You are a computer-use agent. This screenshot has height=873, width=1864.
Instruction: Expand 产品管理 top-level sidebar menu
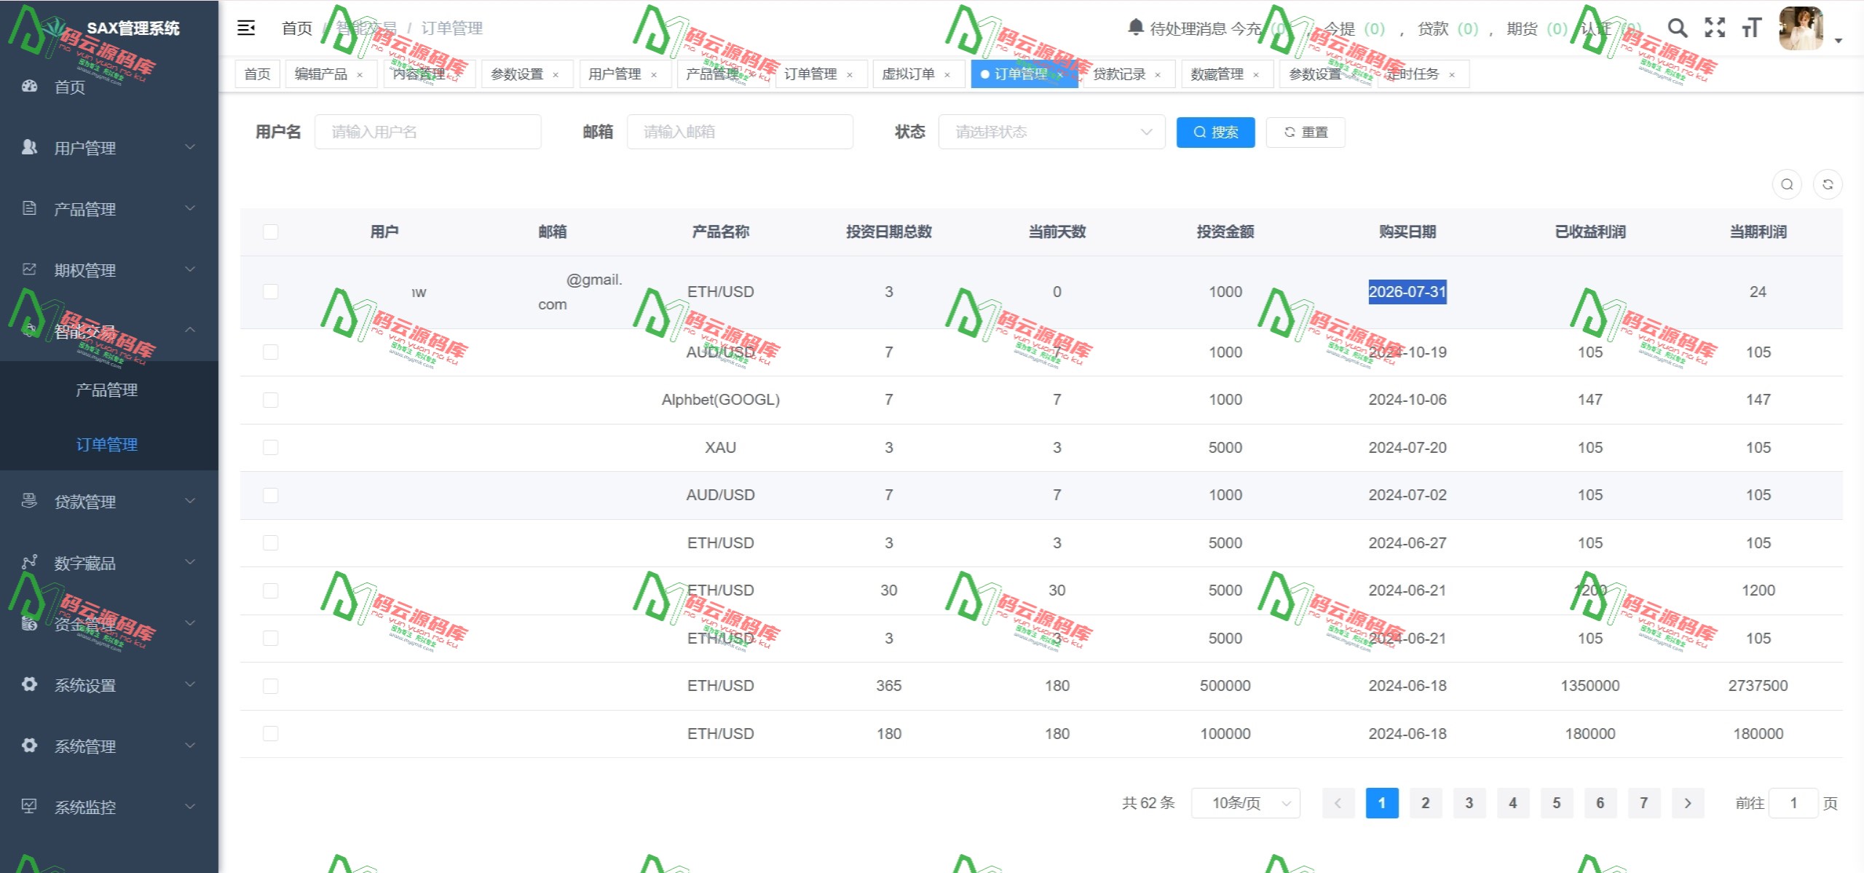point(109,209)
